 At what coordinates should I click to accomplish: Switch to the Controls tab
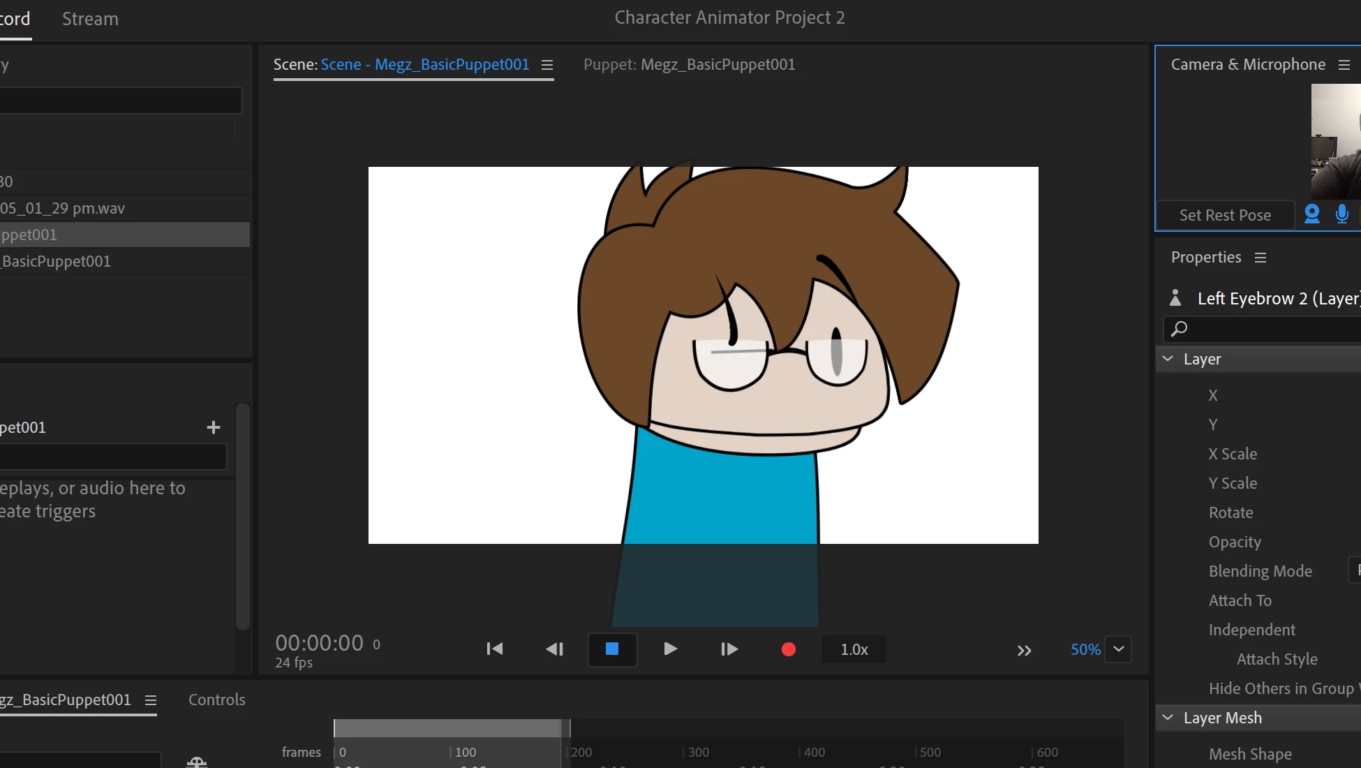(x=216, y=700)
